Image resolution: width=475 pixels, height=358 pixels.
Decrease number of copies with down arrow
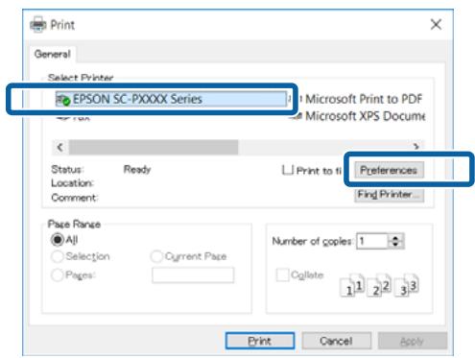click(395, 245)
